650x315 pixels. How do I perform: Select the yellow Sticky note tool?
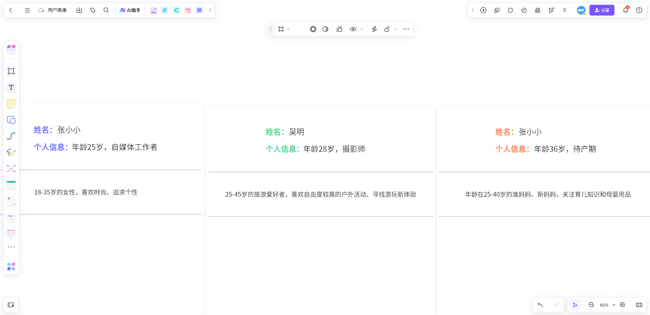tap(11, 104)
